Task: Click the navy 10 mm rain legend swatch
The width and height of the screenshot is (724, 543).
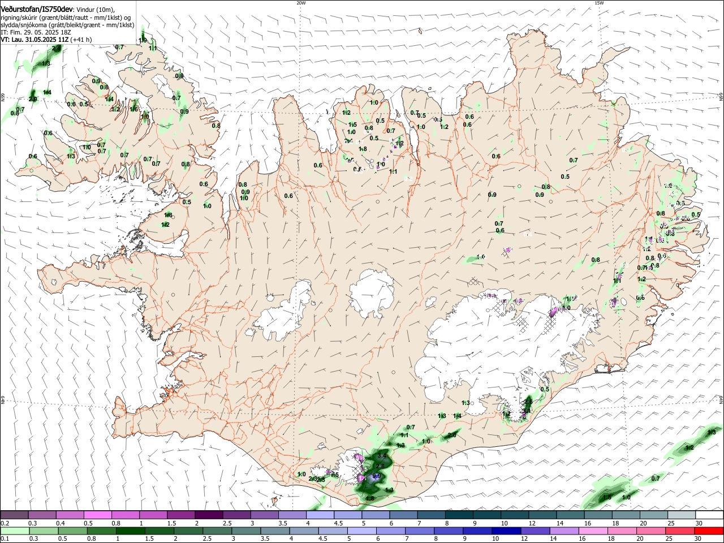Action: coord(505,531)
